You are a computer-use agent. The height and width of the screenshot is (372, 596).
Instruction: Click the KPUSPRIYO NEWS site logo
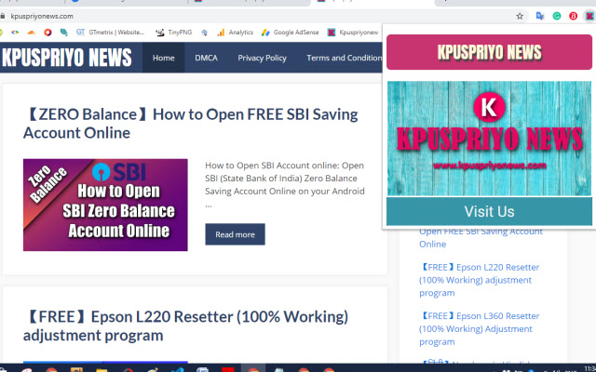point(67,58)
